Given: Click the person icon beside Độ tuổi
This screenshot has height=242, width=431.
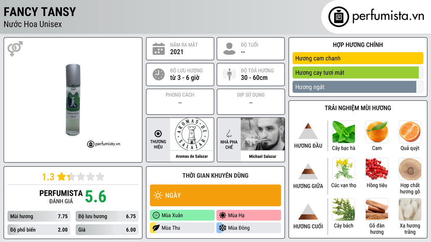Looking at the screenshot, I should pyautogui.click(x=229, y=49).
